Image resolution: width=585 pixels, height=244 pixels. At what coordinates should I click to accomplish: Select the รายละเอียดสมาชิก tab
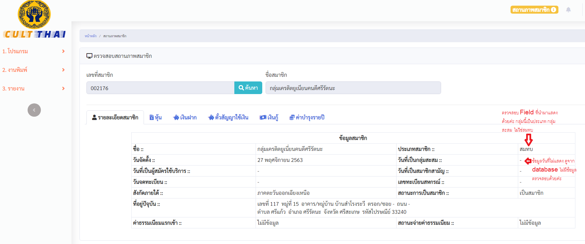pyautogui.click(x=115, y=117)
